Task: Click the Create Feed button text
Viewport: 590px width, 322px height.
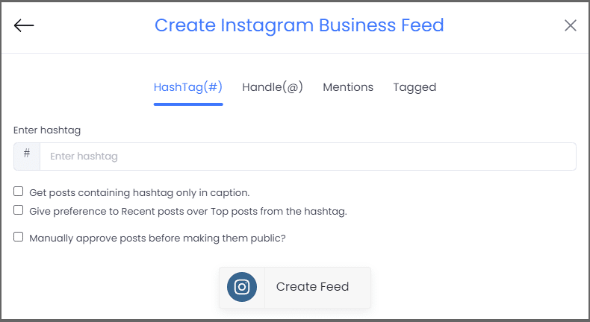Action: point(312,287)
